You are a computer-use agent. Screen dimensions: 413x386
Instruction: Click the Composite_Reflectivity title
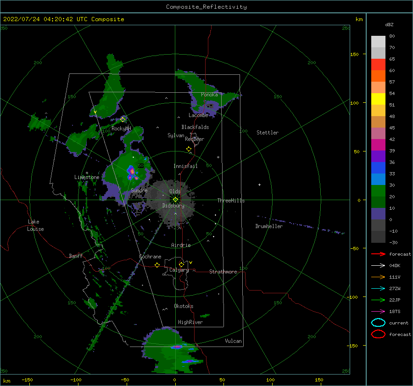coord(206,7)
